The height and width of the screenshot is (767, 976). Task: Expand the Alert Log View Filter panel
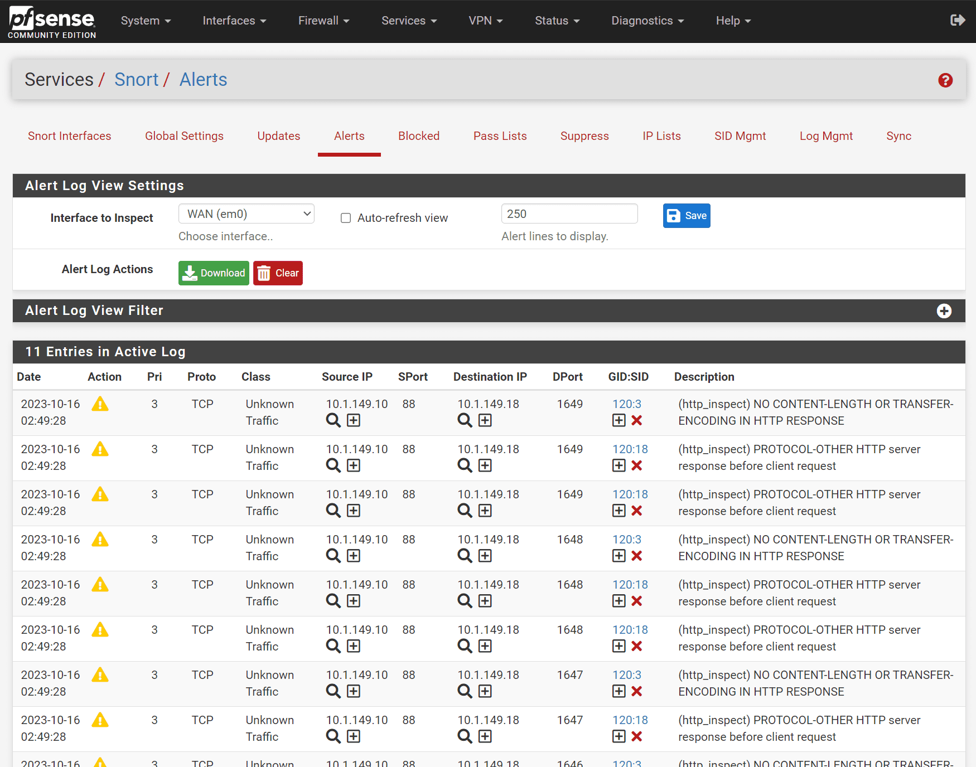coord(944,311)
